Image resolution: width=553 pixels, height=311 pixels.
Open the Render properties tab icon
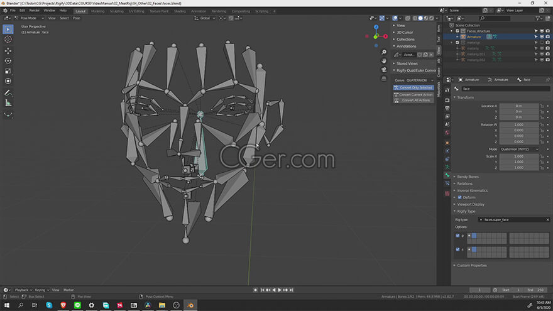pyautogui.click(x=447, y=101)
